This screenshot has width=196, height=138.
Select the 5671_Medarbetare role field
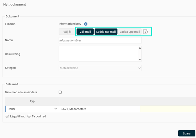(x=99, y=109)
